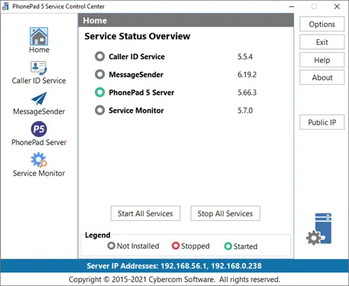Click the server with gear graphic

(319, 229)
